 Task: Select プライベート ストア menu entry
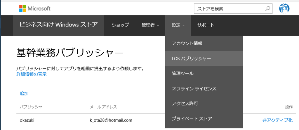(x=204, y=119)
